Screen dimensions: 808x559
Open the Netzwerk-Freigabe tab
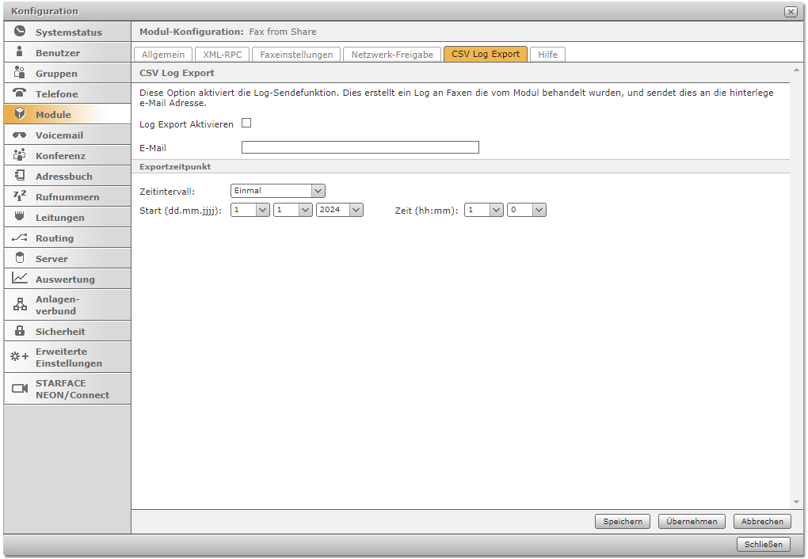tap(393, 55)
